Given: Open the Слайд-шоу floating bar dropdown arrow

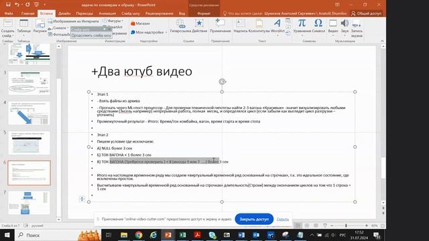Looking at the screenshot, I should coord(105,29).
